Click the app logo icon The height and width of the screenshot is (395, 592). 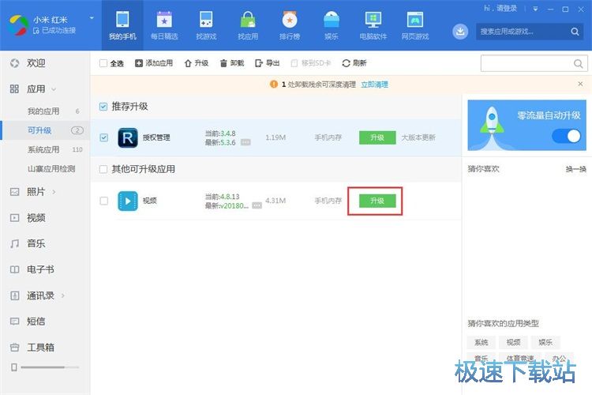[x=18, y=25]
